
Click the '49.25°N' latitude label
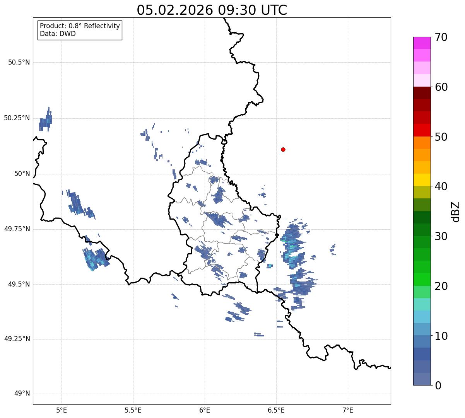point(17,339)
